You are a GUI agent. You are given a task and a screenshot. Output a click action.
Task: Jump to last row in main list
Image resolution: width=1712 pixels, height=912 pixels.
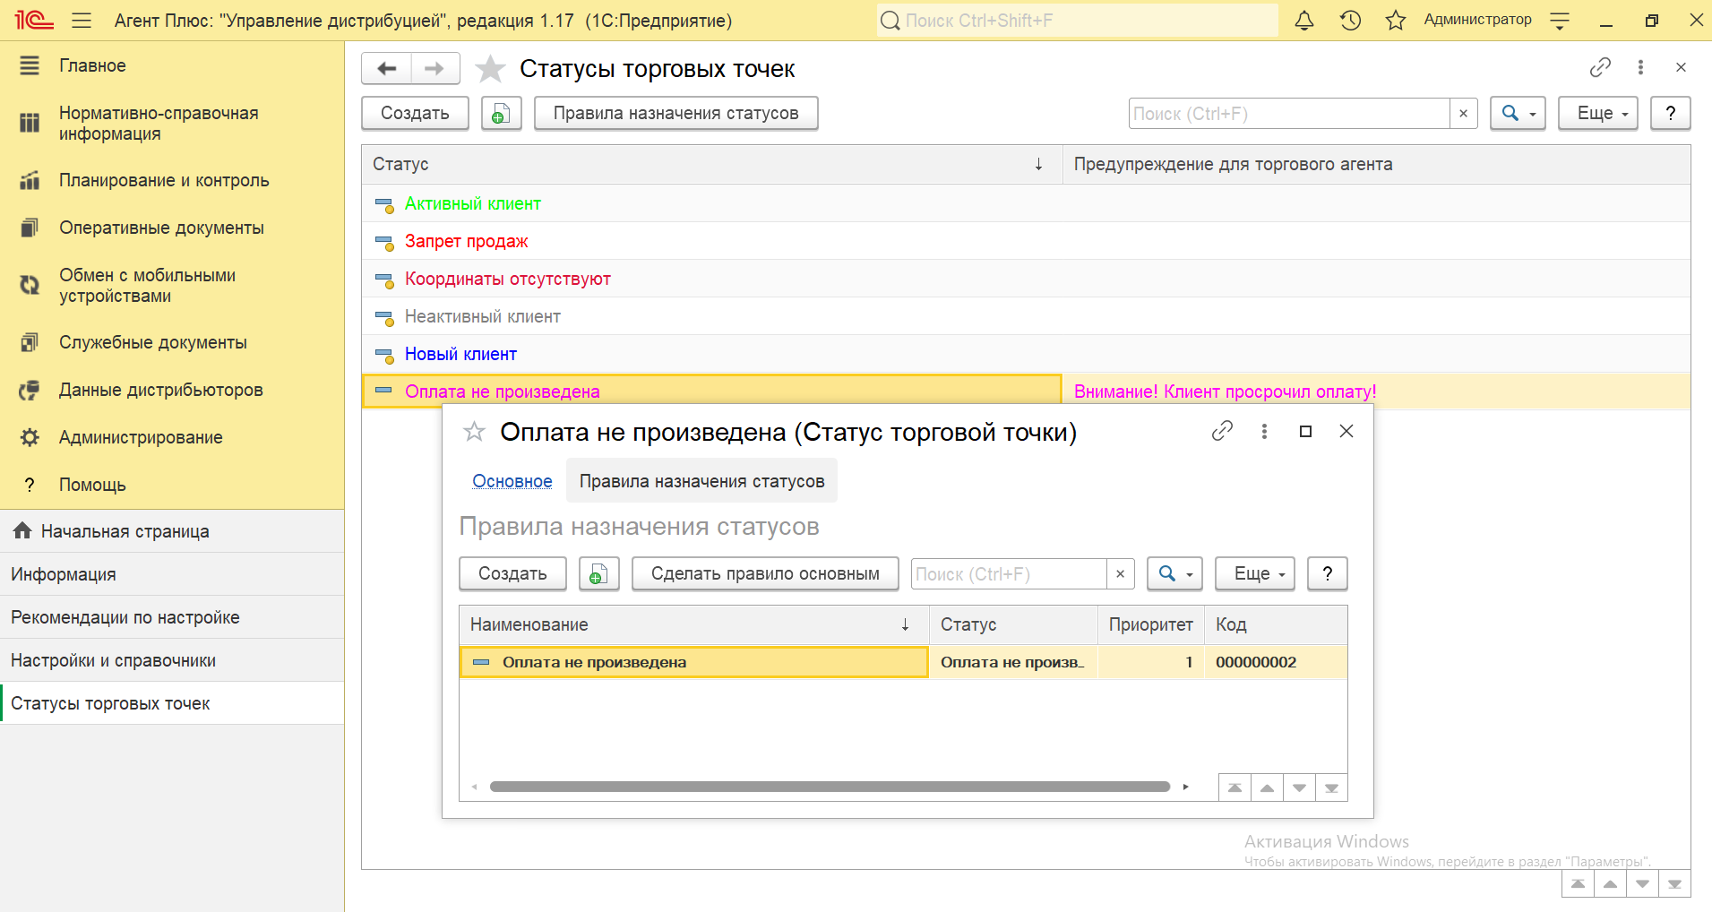(1674, 883)
